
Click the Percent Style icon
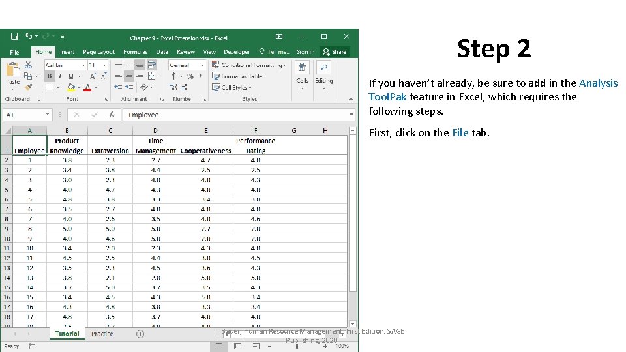[x=190, y=76]
